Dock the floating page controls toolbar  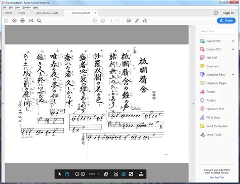(x=141, y=174)
